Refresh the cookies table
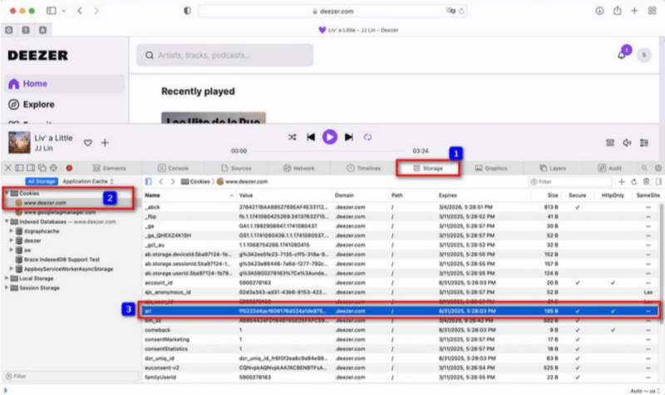 pos(634,181)
